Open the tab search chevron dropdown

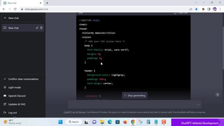pos(196,2)
